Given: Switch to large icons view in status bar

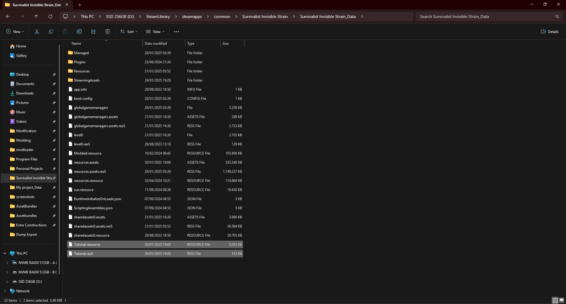Looking at the screenshot, I should [562, 300].
